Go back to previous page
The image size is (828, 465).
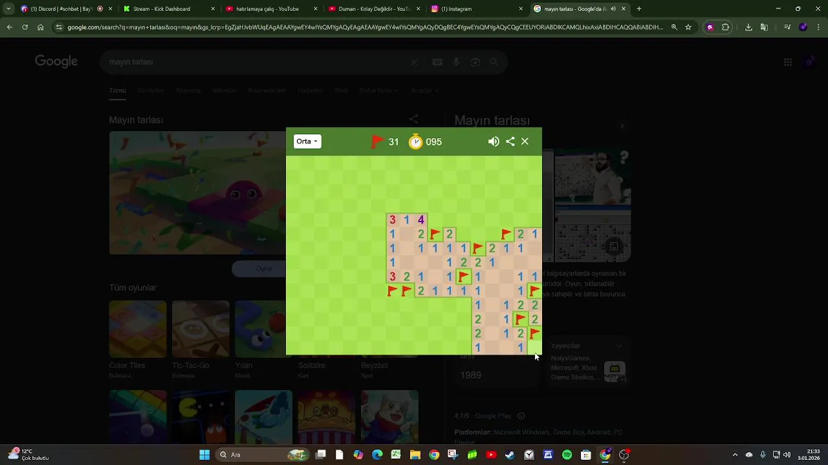(9, 27)
